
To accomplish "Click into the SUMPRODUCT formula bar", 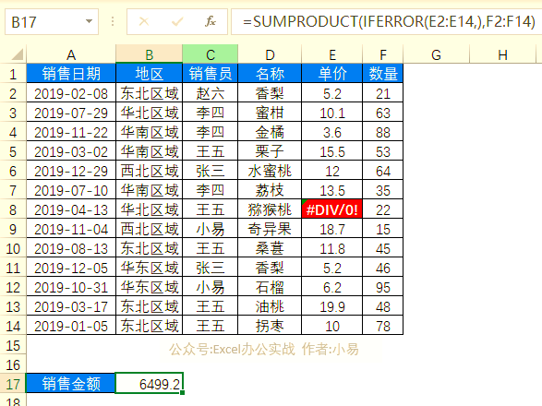I will tap(387, 22).
